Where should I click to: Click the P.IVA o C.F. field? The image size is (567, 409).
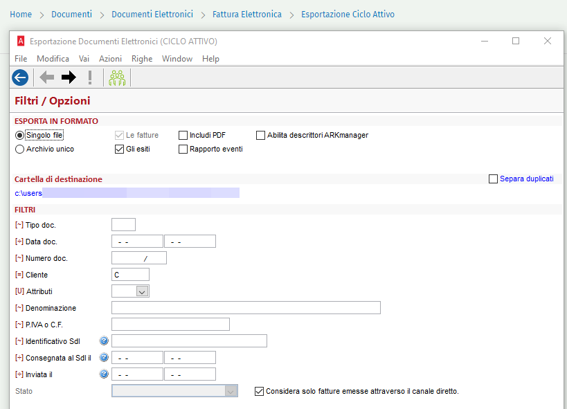click(x=170, y=325)
